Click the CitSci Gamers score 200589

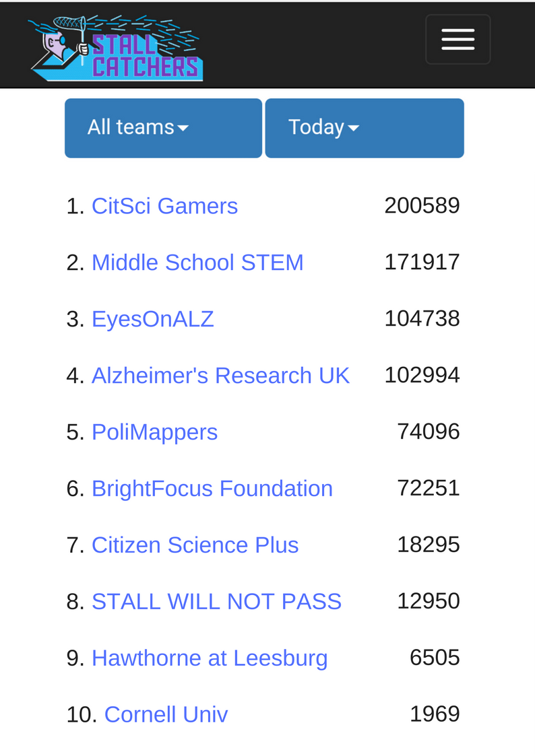coord(422,205)
